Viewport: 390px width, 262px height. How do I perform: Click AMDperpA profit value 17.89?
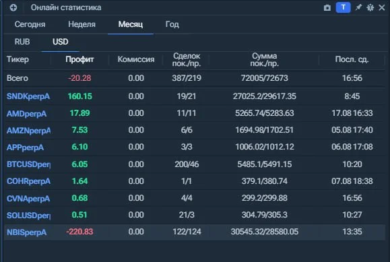pyautogui.click(x=80, y=113)
